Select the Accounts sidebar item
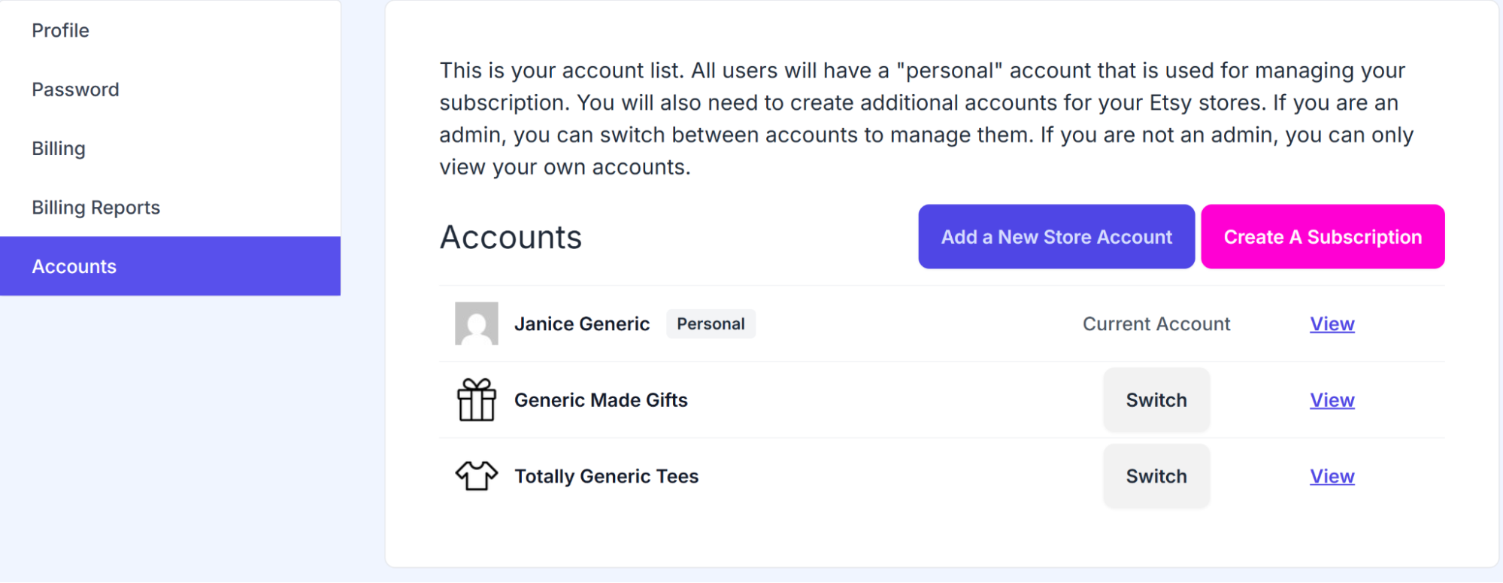Screen dimensions: 1503x583 (74, 266)
